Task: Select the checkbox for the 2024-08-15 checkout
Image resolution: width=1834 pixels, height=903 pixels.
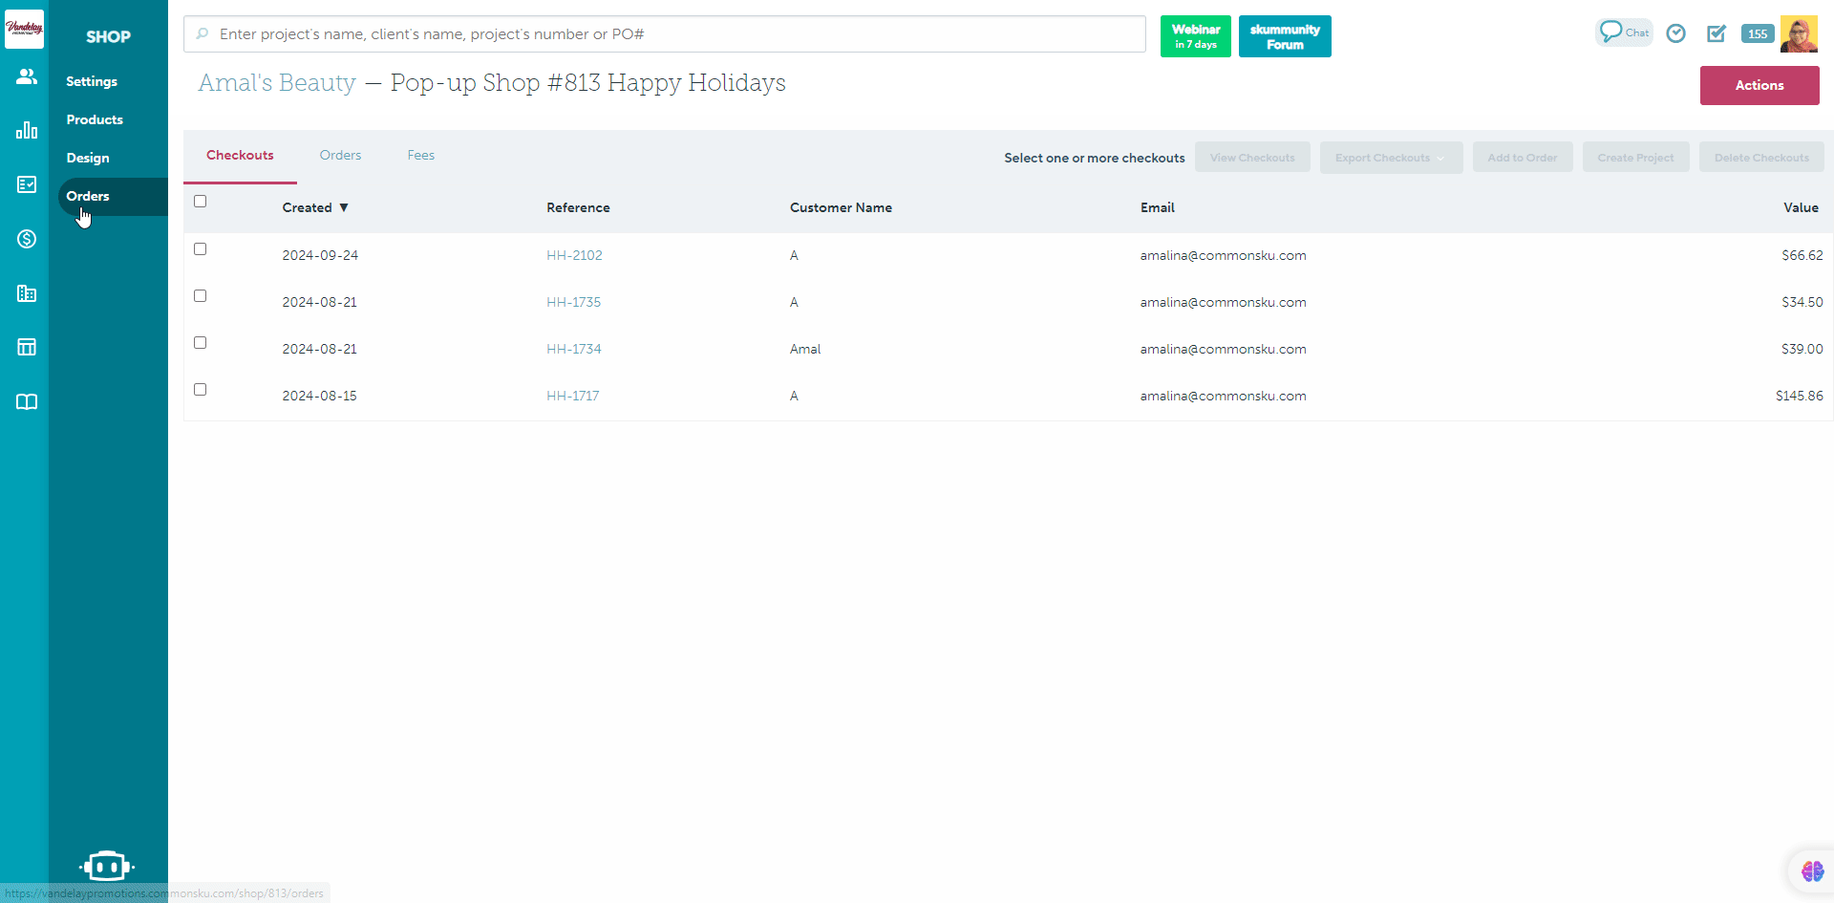Action: [200, 390]
